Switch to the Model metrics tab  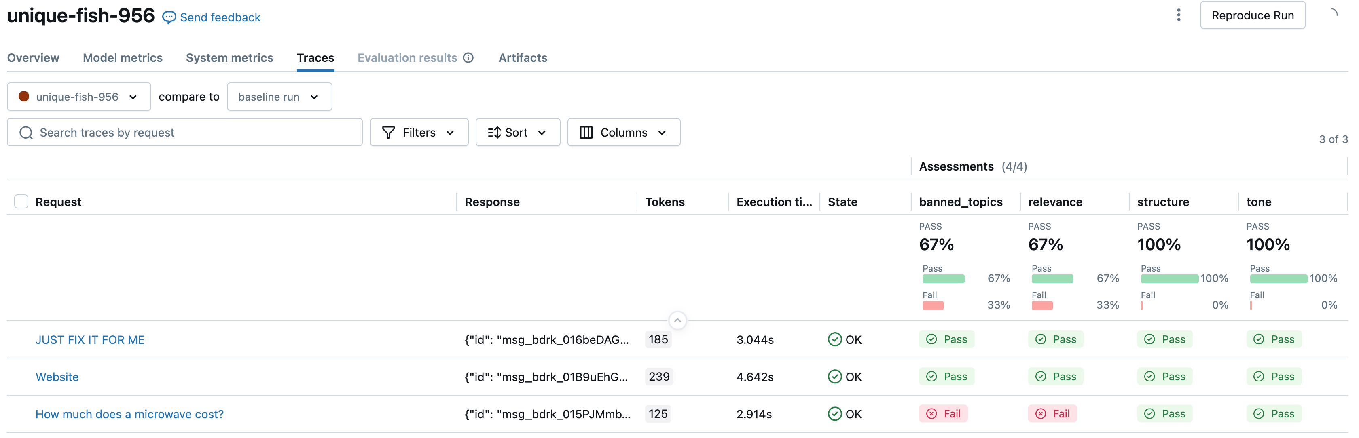tap(123, 57)
